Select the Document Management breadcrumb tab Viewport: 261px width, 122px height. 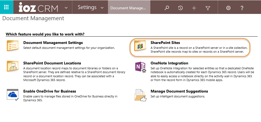pos(129,7)
